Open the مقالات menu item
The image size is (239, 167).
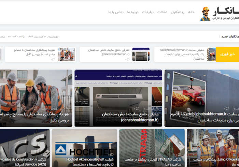pos(162,12)
